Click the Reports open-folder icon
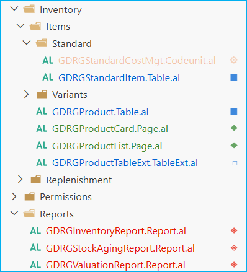 click(x=29, y=214)
